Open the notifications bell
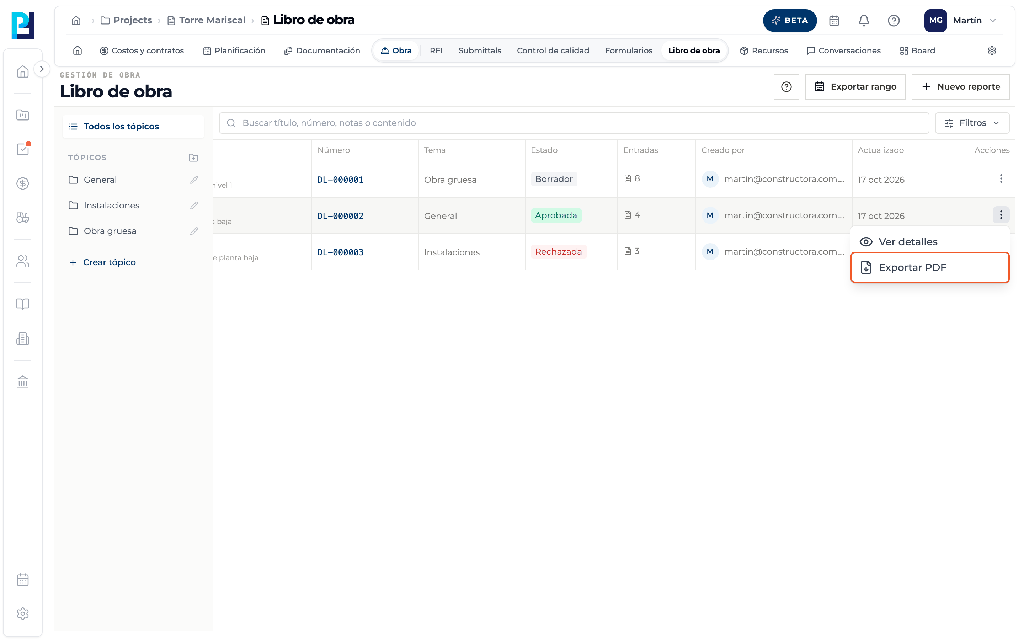Image resolution: width=1024 pixels, height=640 pixels. coord(863,20)
